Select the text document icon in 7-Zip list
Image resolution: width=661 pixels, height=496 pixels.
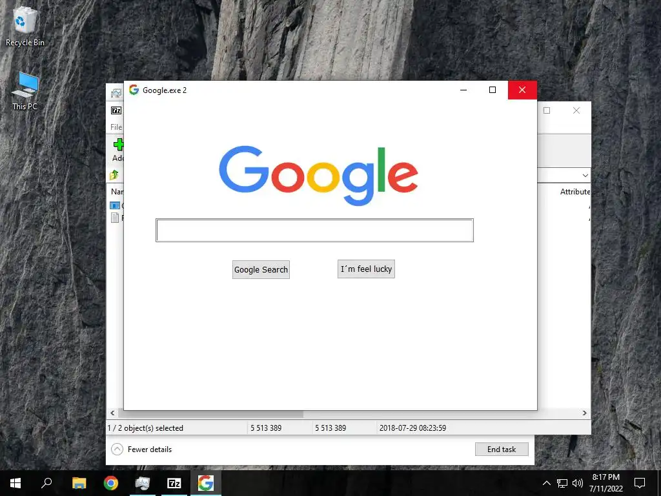[x=115, y=218]
